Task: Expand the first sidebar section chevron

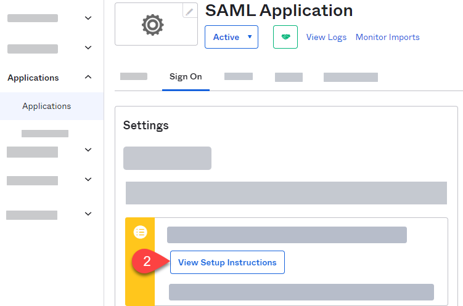Action: (88, 18)
